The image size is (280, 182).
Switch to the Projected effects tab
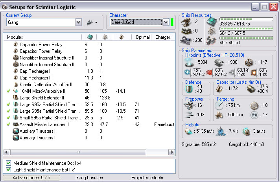pyautogui.click(x=147, y=178)
